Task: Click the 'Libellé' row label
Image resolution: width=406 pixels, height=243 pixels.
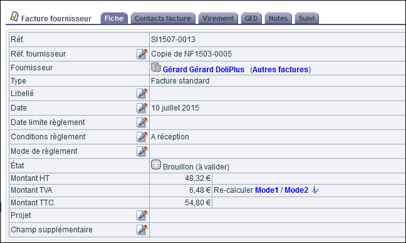Action: [x=22, y=94]
